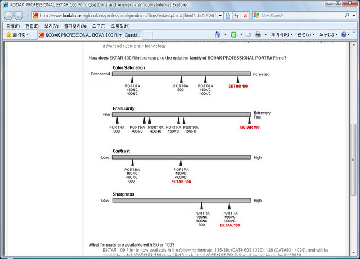Screen dimensions: 360x259
Task: Click the red EKTAR 100 label under Granularity
Action: [250, 128]
